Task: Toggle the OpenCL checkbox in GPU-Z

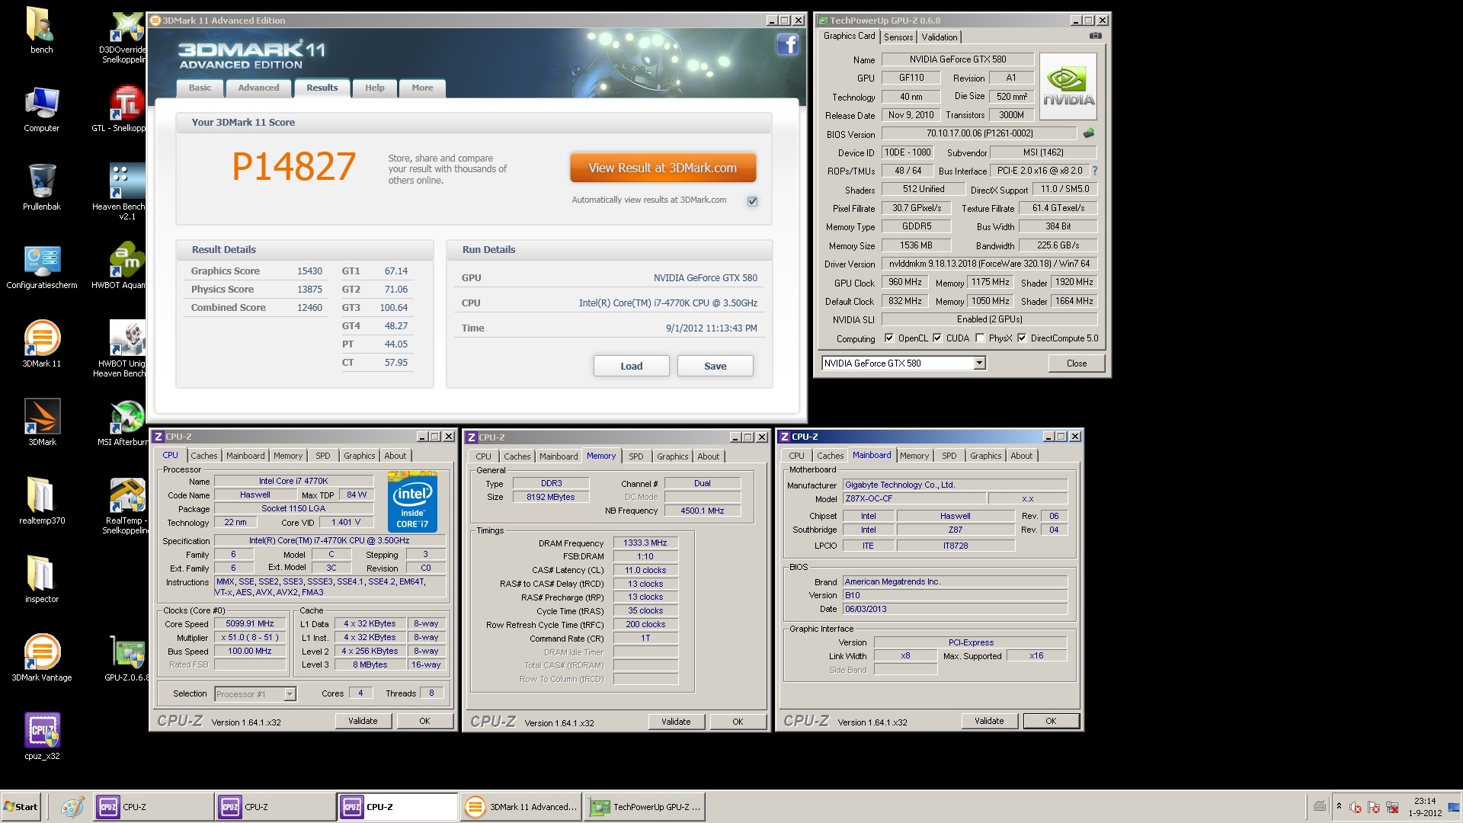Action: pos(888,338)
